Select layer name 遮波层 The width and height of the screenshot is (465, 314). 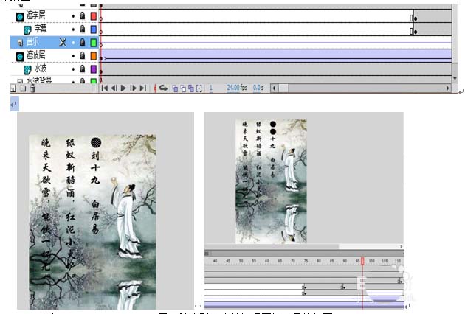pos(36,55)
